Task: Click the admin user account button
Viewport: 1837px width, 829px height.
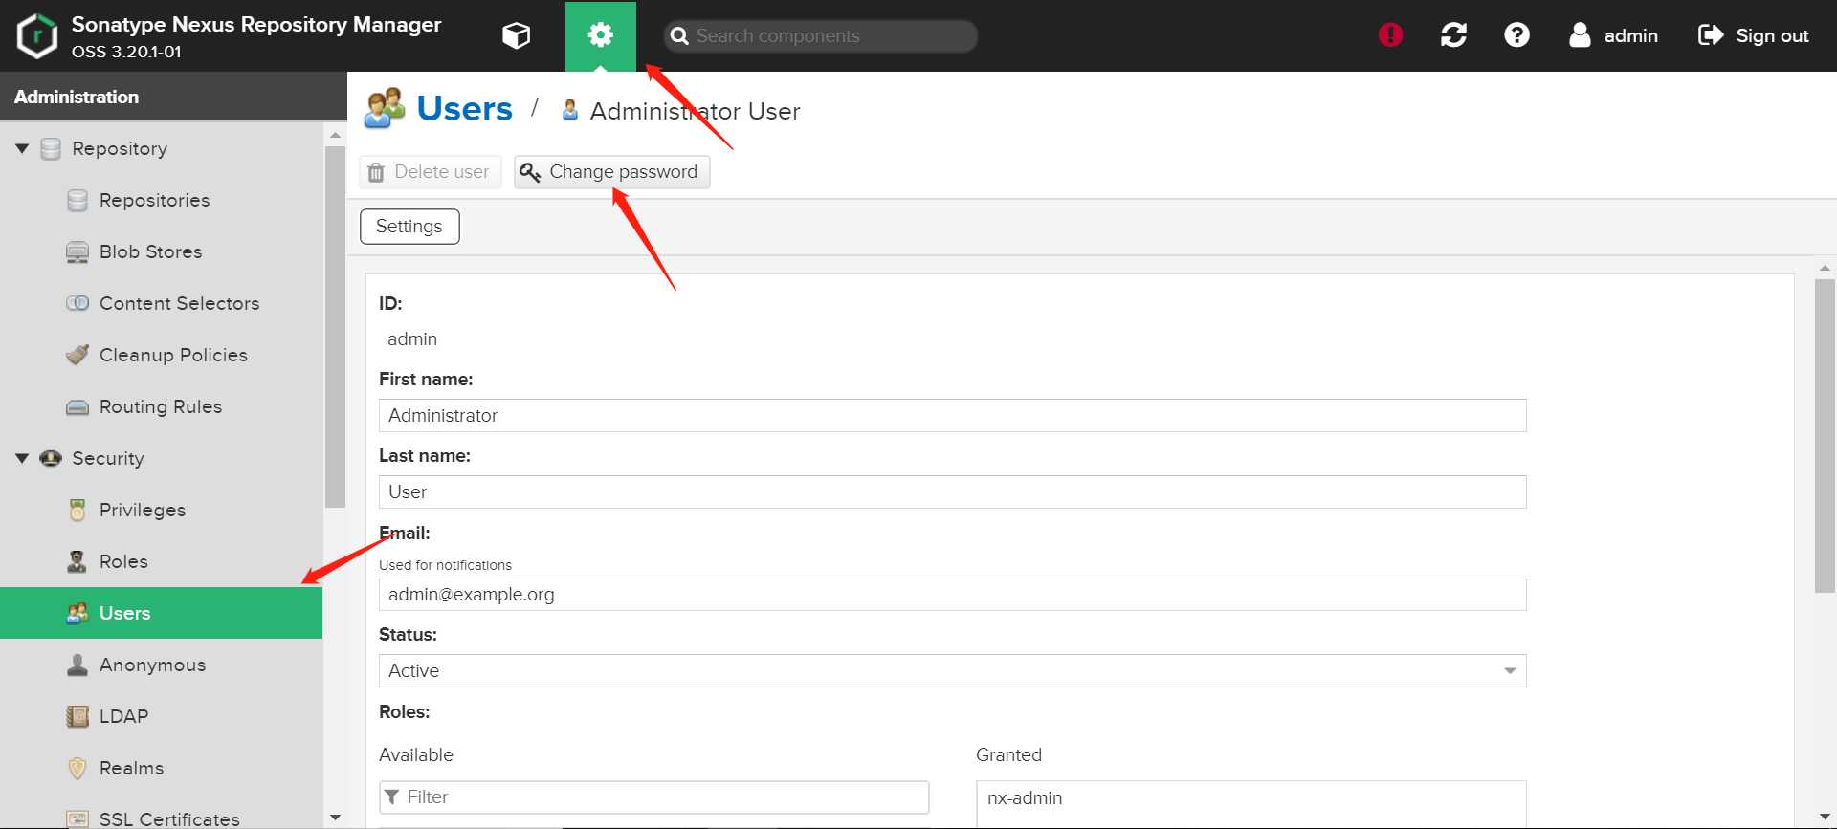Action: [1614, 35]
